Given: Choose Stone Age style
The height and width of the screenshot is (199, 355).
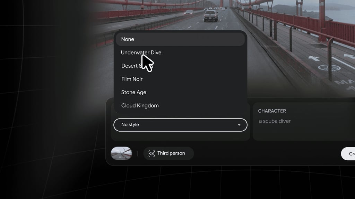Looking at the screenshot, I should pyautogui.click(x=180, y=92).
